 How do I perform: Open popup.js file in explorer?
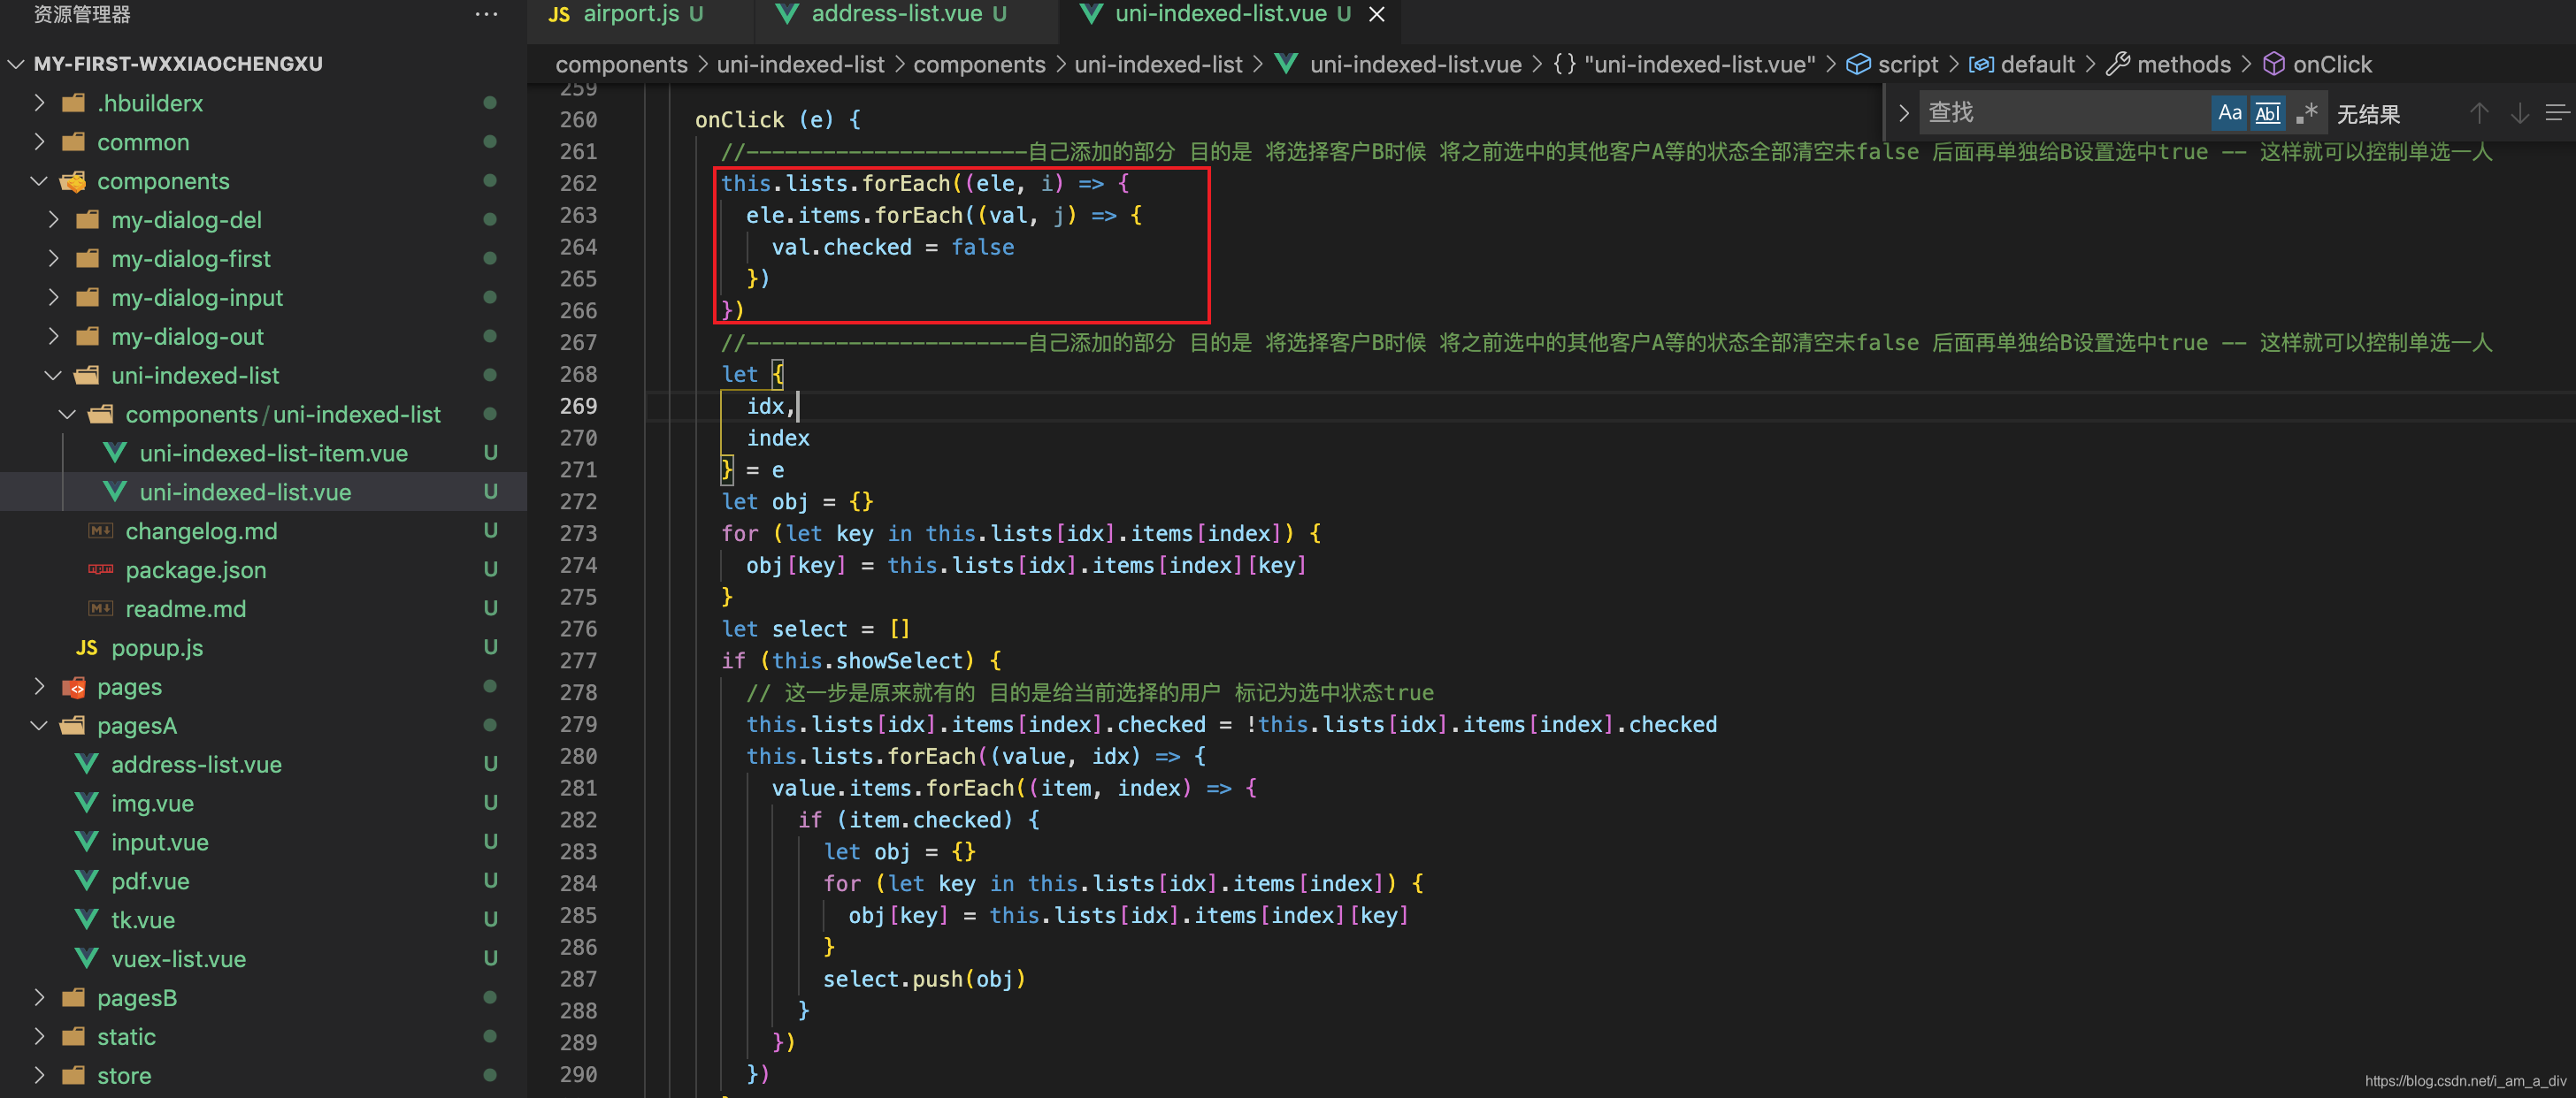157,647
